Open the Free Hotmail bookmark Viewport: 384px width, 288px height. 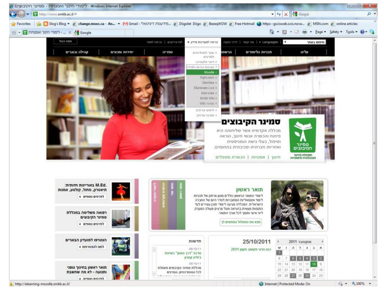click(242, 24)
